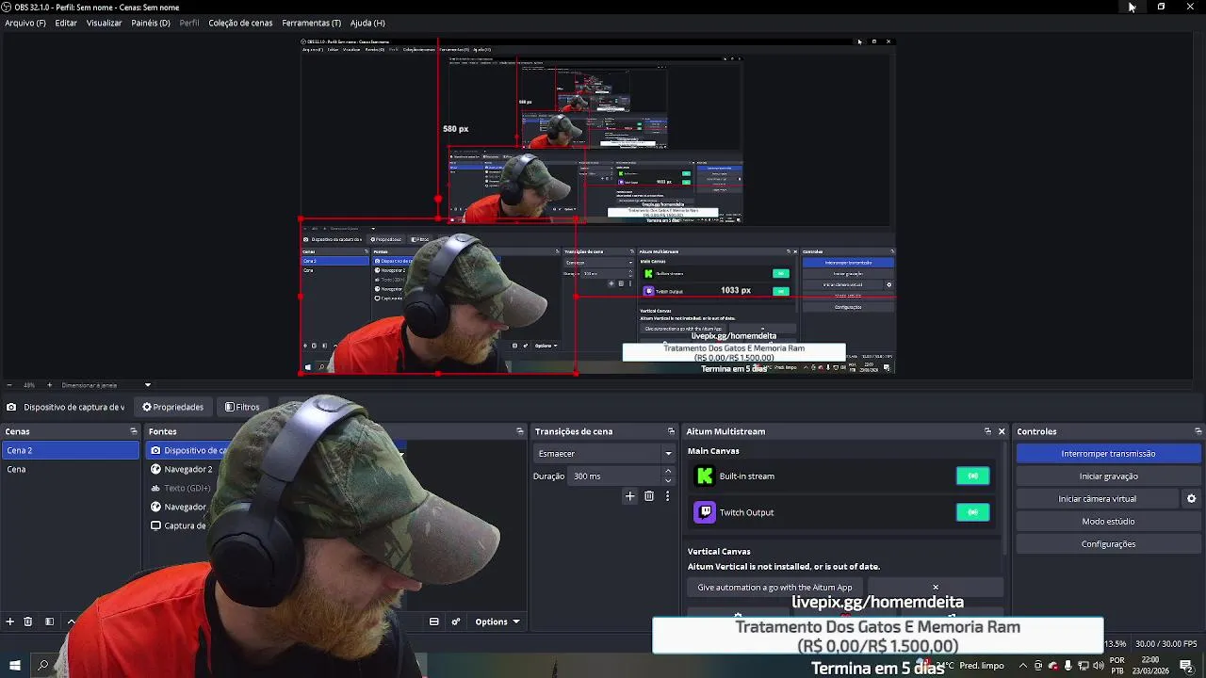Add a new scene transition
The image size is (1206, 678).
click(x=630, y=496)
